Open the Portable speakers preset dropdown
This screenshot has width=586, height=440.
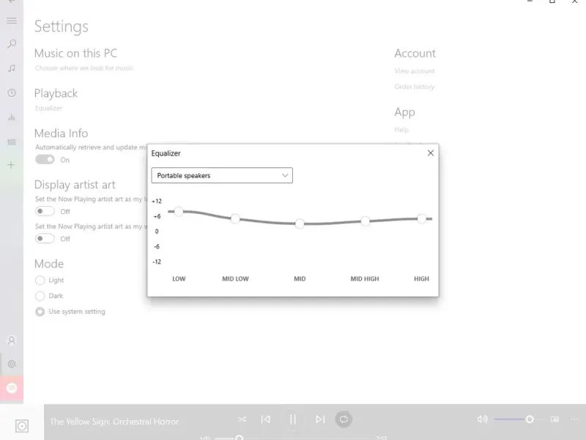[x=222, y=175]
